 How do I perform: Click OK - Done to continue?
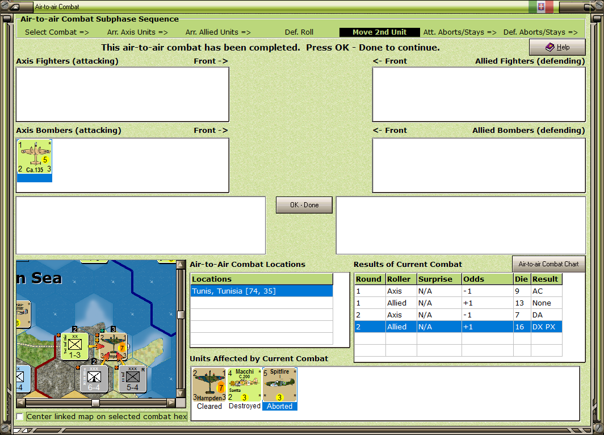(304, 205)
